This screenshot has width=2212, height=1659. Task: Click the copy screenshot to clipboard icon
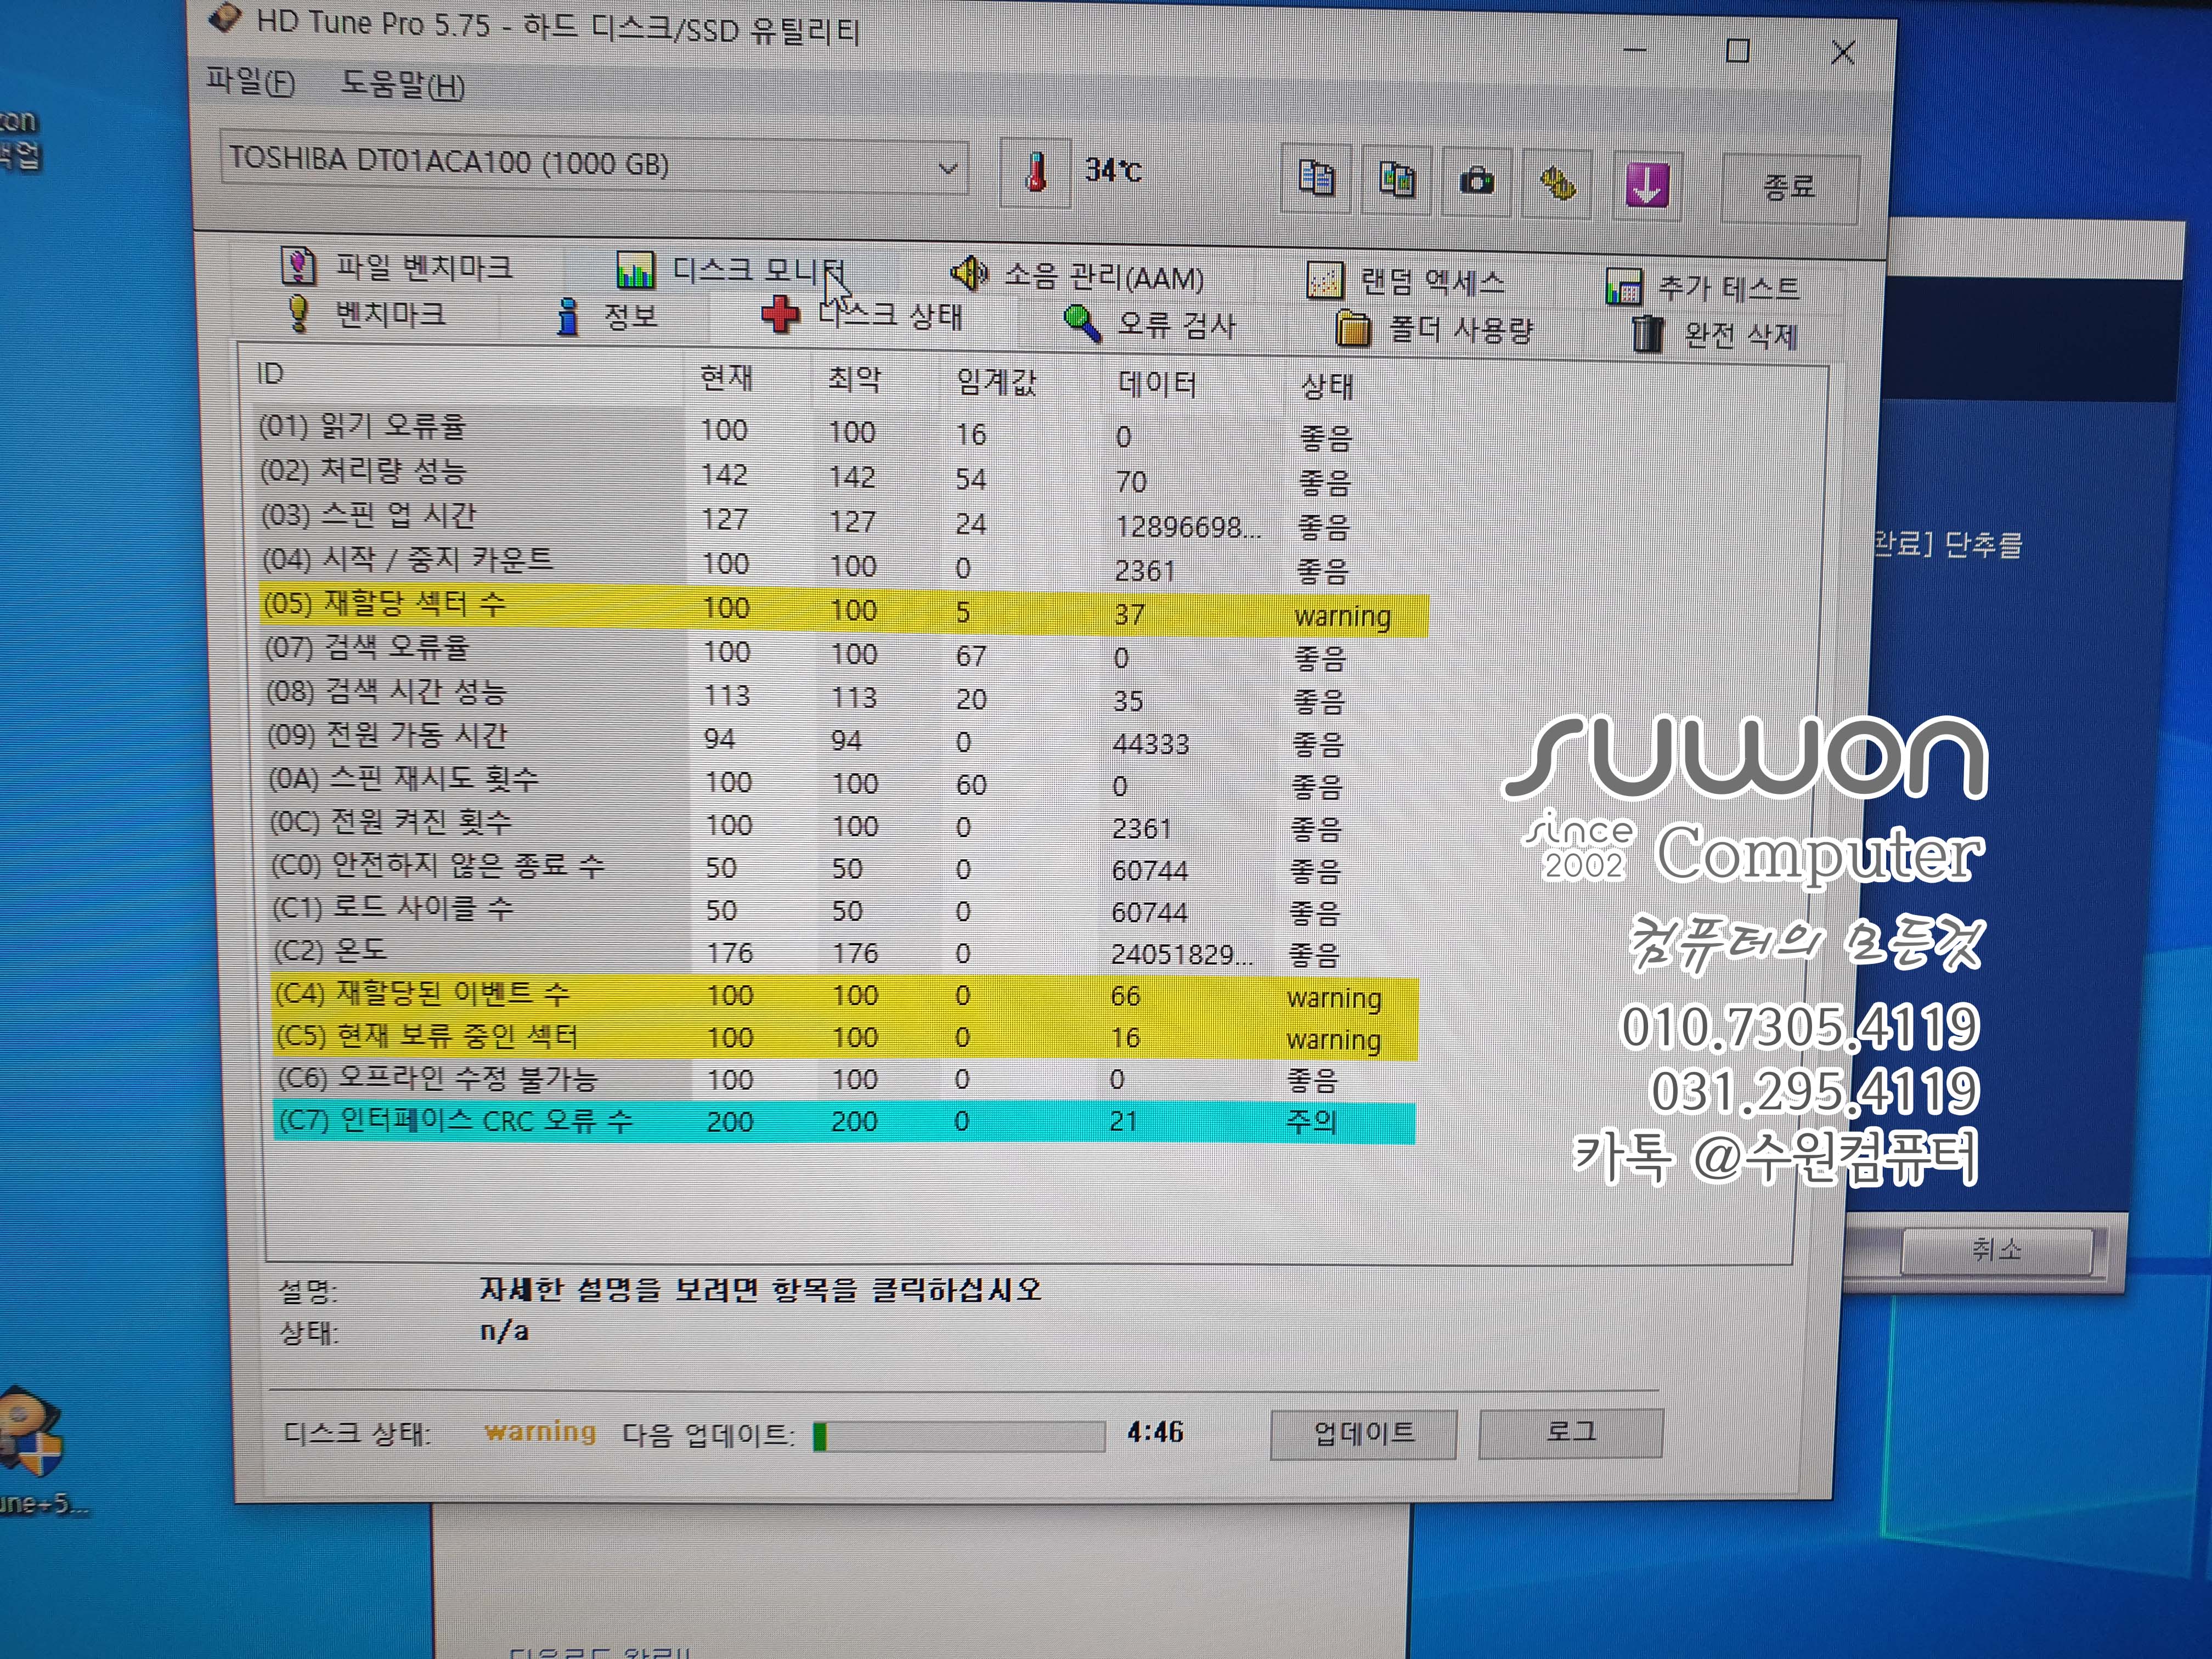1396,180
